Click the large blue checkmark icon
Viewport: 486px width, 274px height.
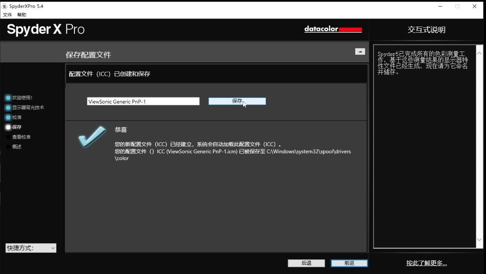click(92, 137)
